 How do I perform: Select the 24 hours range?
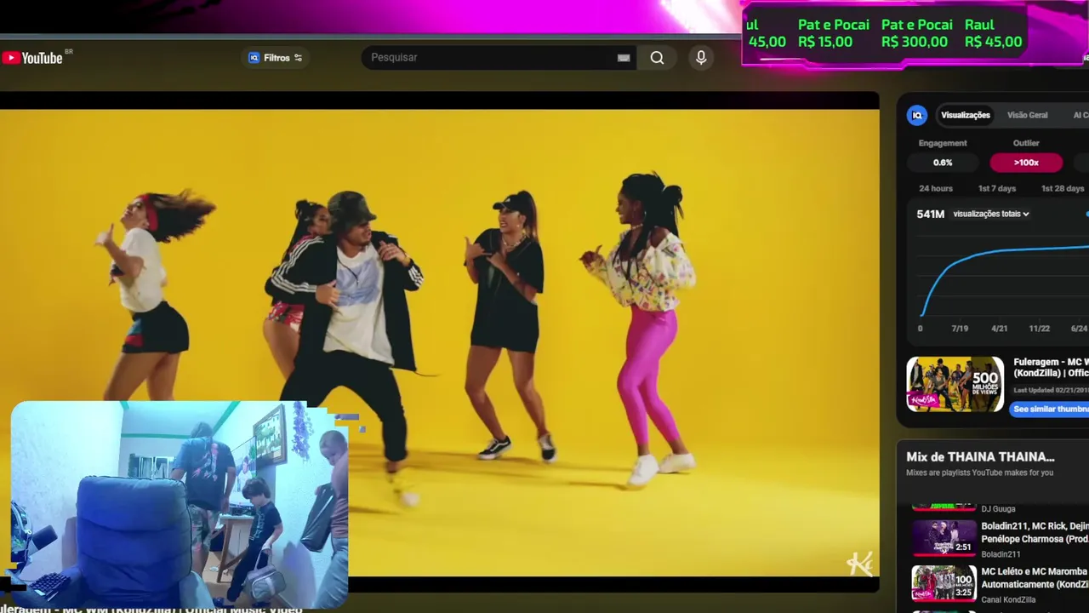[x=936, y=188]
